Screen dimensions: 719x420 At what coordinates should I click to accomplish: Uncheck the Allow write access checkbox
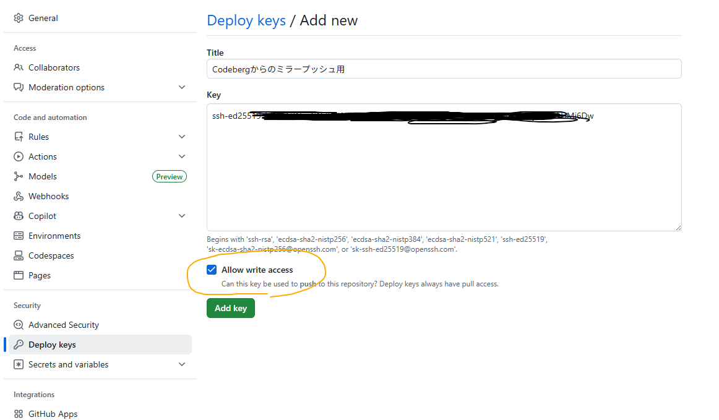[212, 270]
